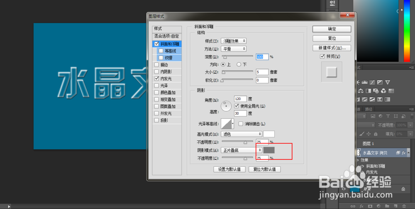Open the 阴影模式 dropdown showing 正片叠底

pyautogui.click(x=242, y=150)
